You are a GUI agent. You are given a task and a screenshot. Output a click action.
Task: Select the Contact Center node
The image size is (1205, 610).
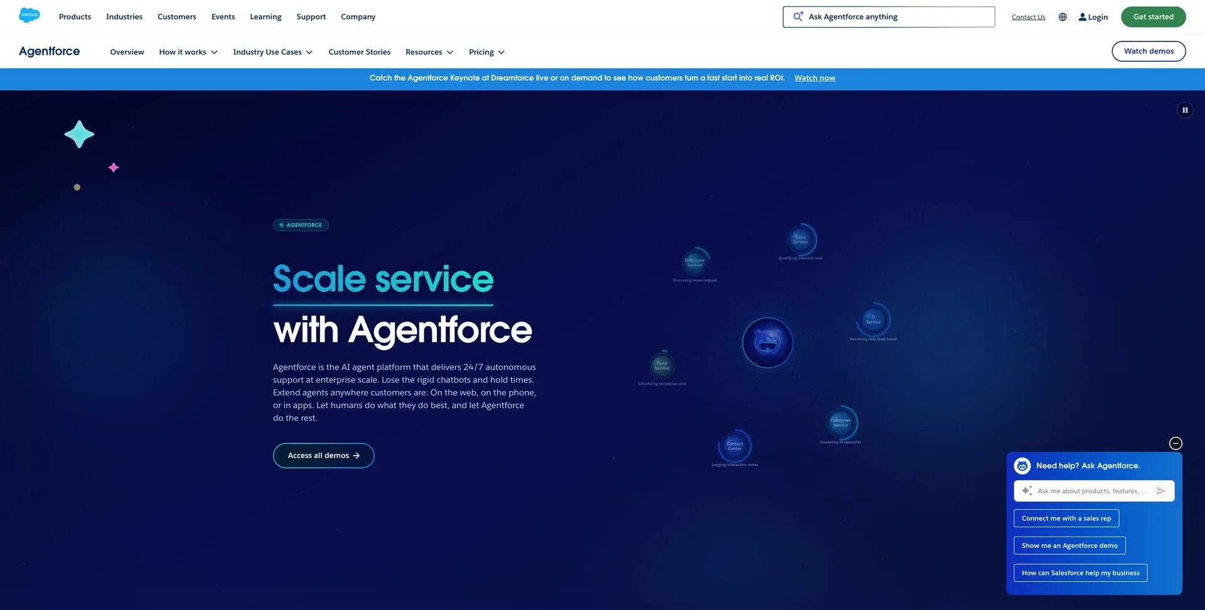(734, 446)
